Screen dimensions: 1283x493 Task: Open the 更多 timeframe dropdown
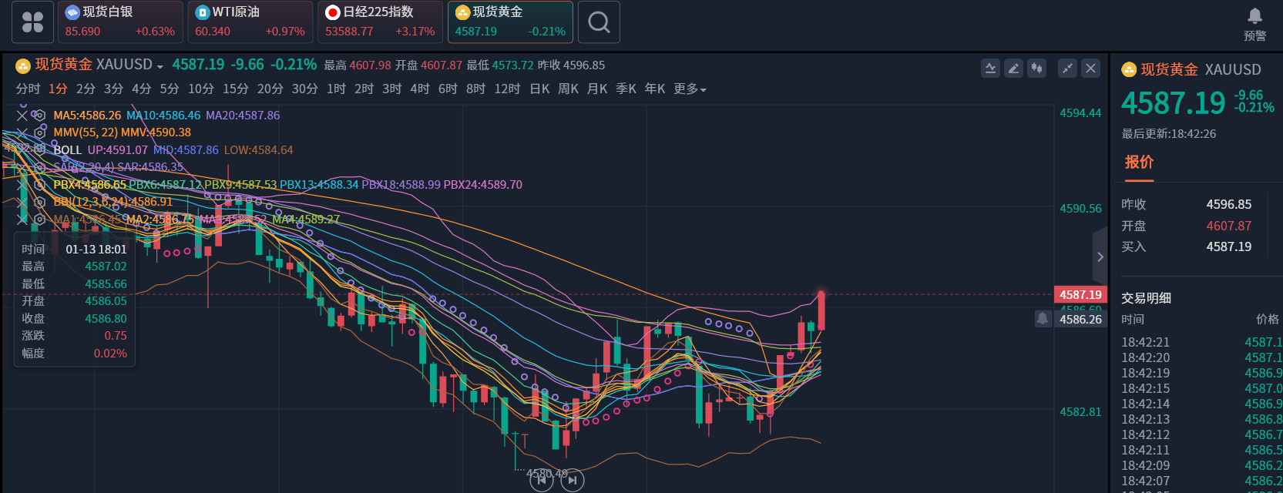pyautogui.click(x=690, y=89)
